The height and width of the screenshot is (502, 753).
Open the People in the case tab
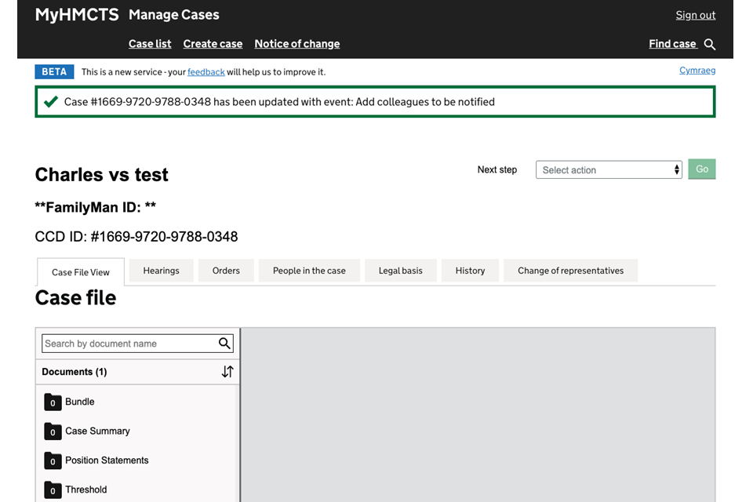tap(309, 271)
